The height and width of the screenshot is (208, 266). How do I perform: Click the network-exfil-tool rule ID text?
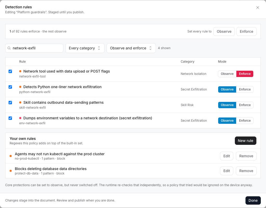[x=32, y=76]
